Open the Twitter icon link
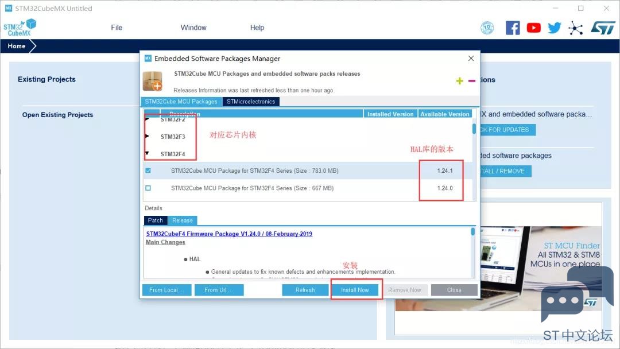 tap(555, 28)
